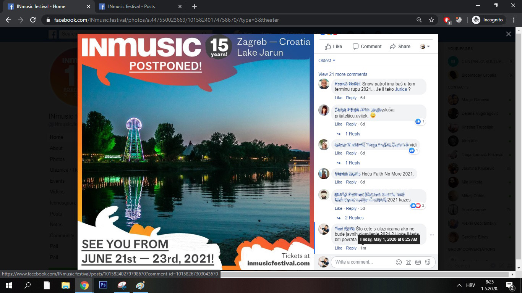Click the postponed festival poster image
The height and width of the screenshot is (293, 522).
196,152
